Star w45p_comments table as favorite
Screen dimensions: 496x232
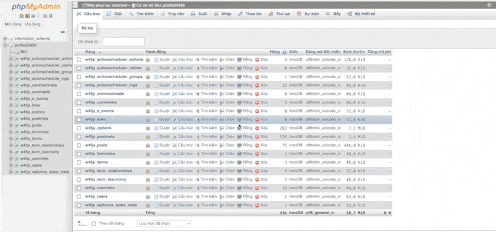148,102
